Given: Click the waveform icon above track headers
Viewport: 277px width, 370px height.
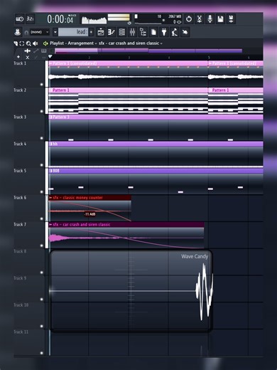Looking at the screenshot, I should [x=27, y=51].
